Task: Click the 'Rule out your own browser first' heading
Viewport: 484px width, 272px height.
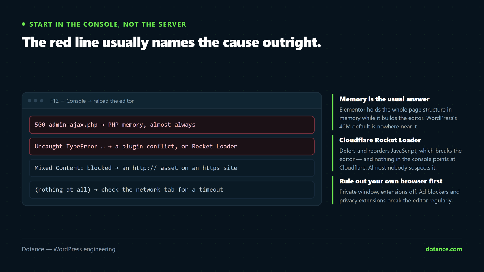Action: [x=391, y=181]
